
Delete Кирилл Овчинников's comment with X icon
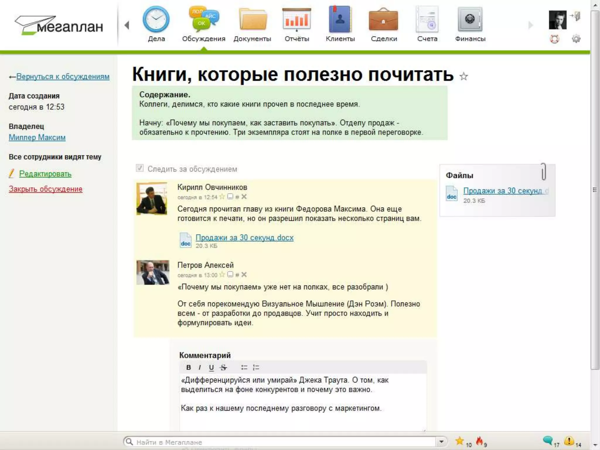pos(244,197)
